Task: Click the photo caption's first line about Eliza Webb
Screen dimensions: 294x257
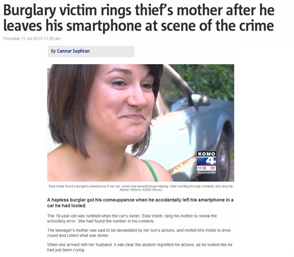Action: tap(141, 186)
